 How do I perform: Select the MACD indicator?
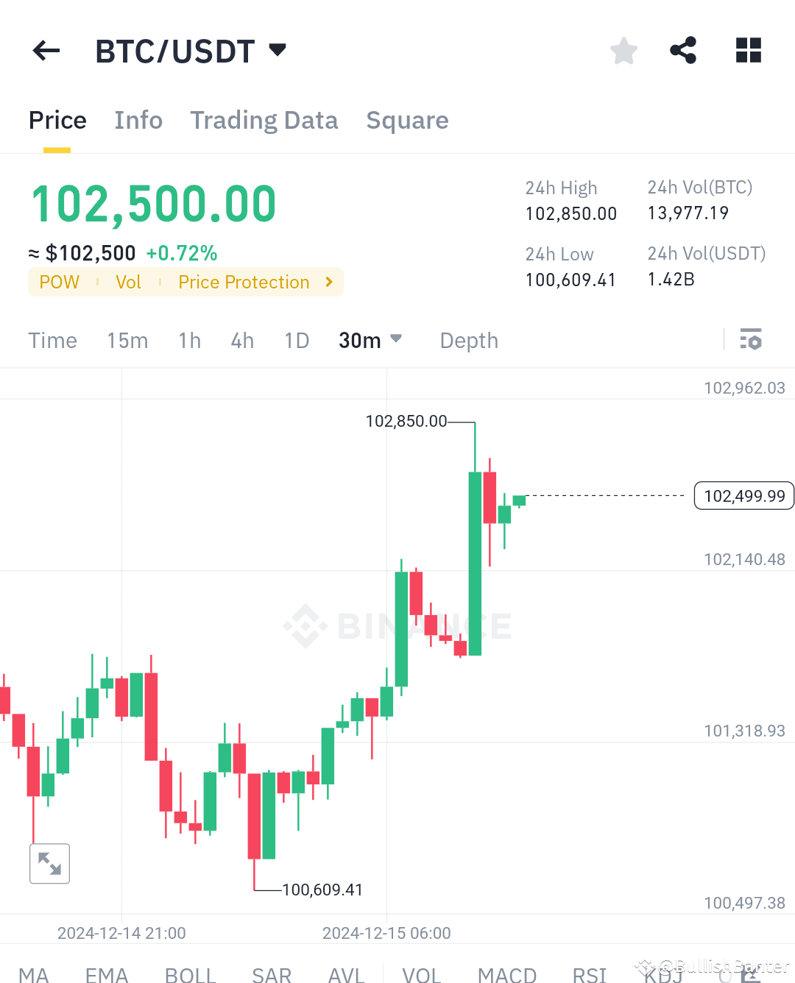pos(507,975)
